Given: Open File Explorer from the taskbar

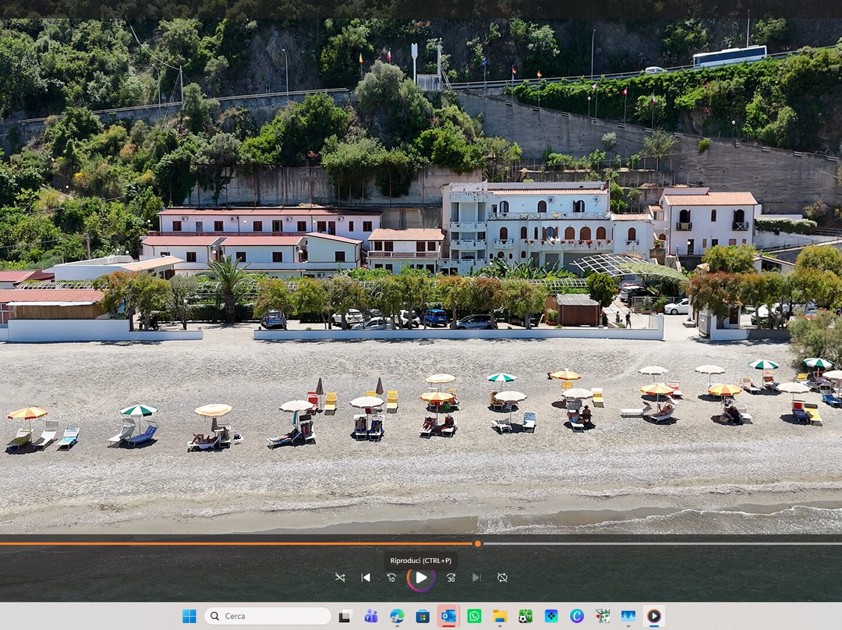Looking at the screenshot, I should (x=500, y=616).
